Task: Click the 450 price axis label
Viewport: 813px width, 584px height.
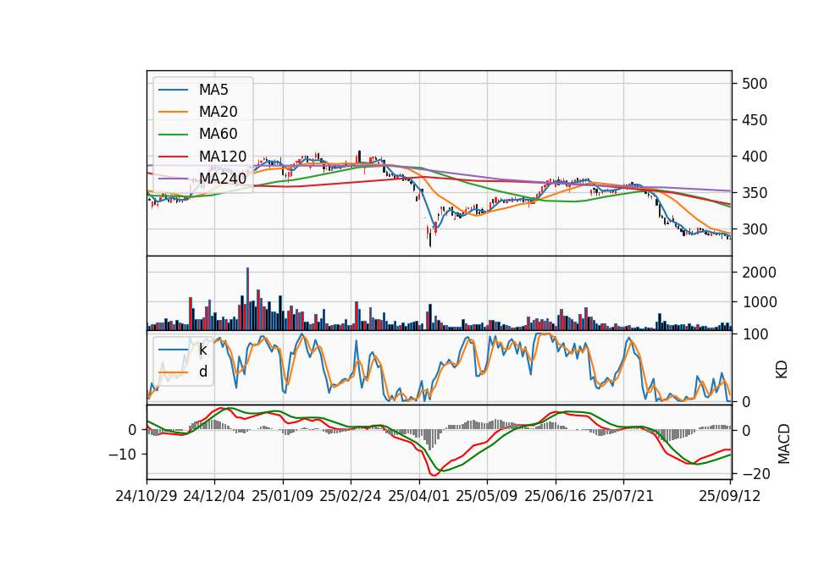Action: (x=755, y=120)
